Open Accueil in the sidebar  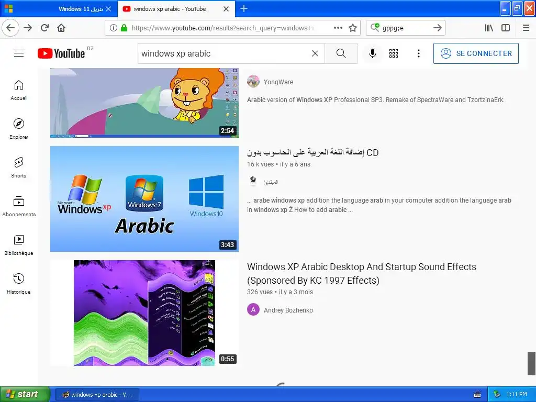[x=19, y=90]
